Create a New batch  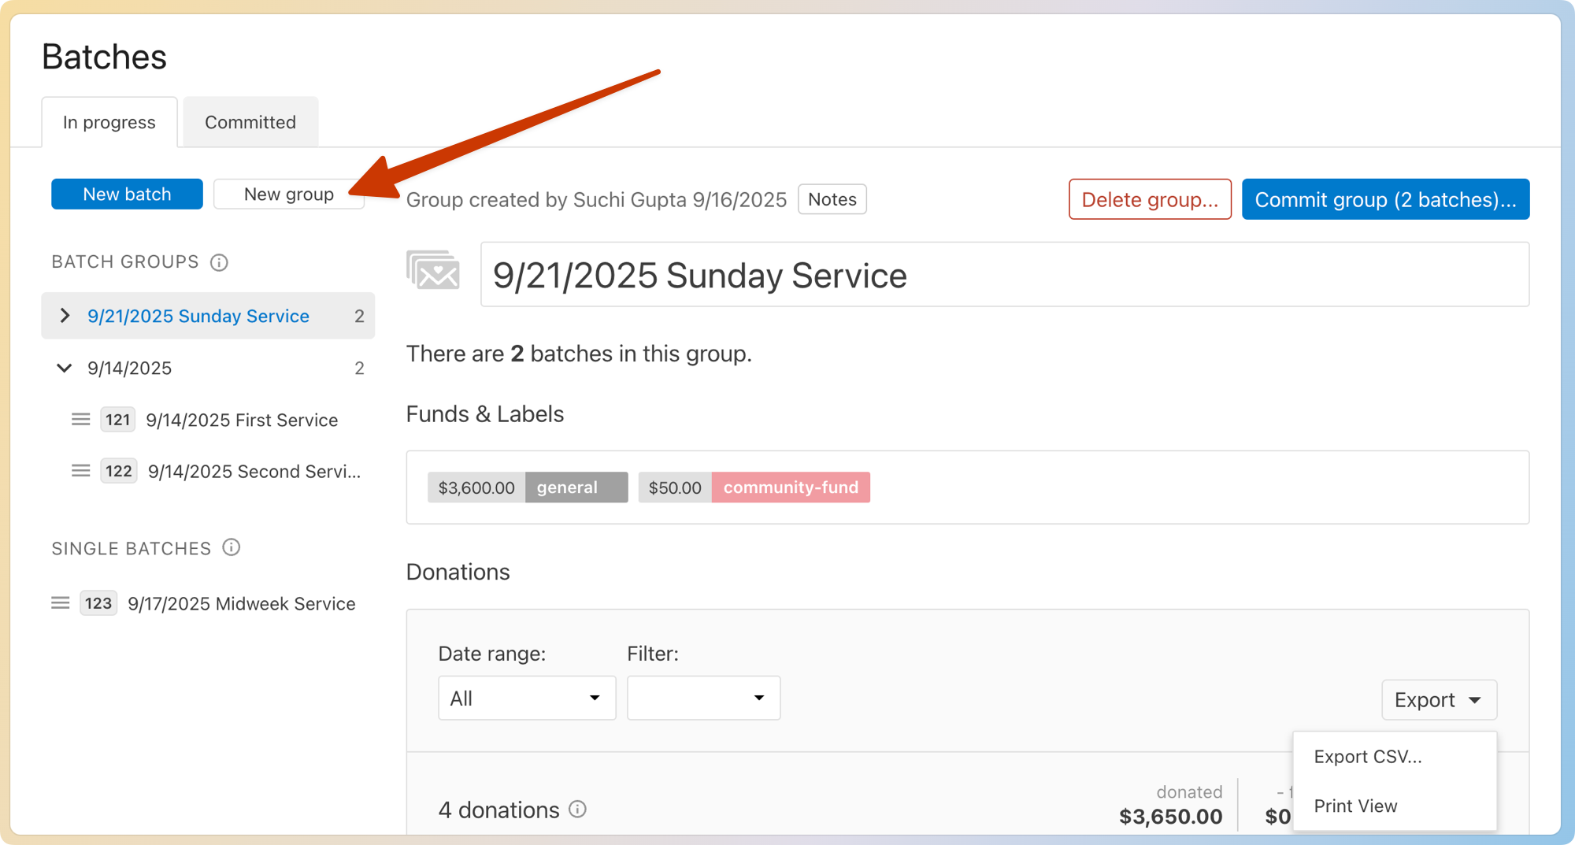[x=126, y=194]
